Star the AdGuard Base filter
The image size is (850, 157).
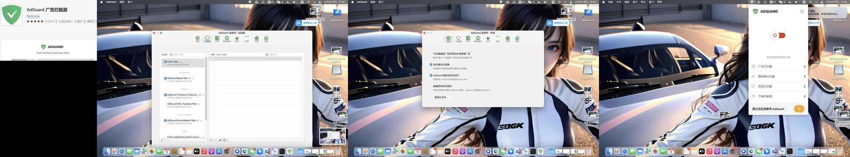point(190,78)
